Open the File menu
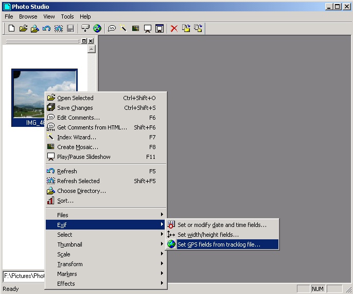 coord(9,17)
